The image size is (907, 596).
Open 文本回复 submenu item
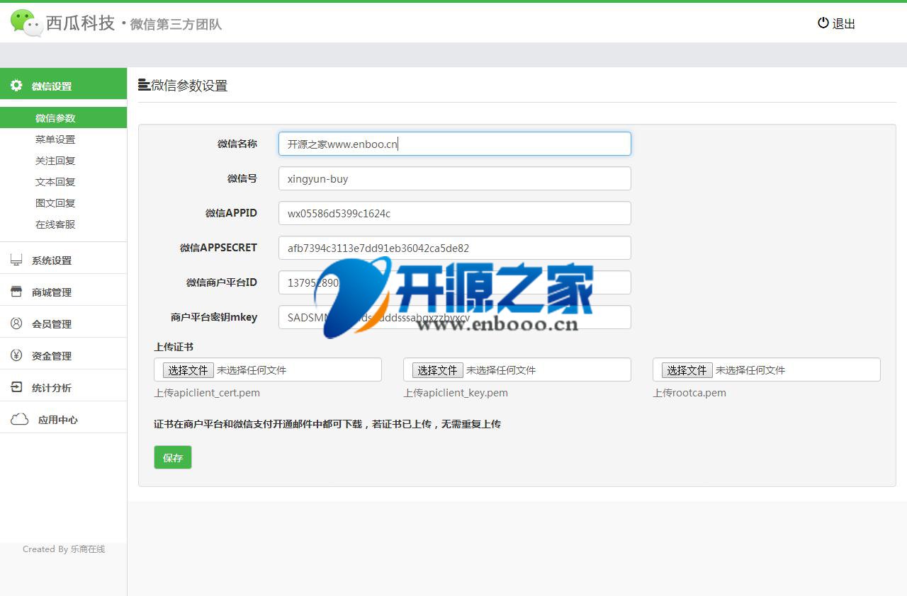[55, 182]
